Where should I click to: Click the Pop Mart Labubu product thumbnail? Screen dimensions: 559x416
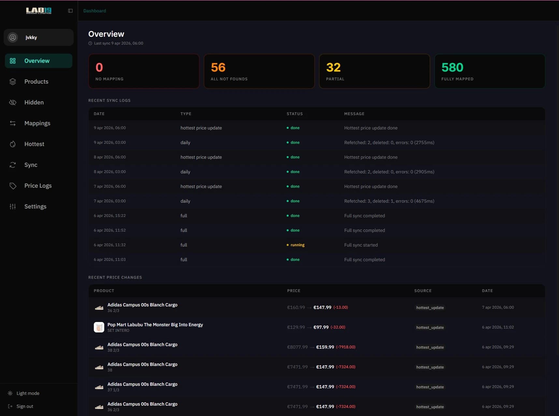point(99,327)
